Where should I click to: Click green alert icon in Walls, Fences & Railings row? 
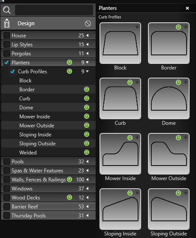69,179
